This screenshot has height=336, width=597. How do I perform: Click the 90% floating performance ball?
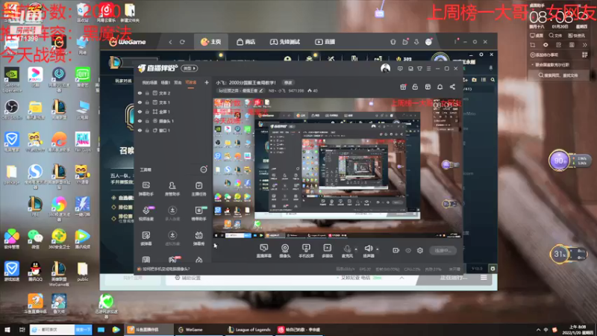558,161
